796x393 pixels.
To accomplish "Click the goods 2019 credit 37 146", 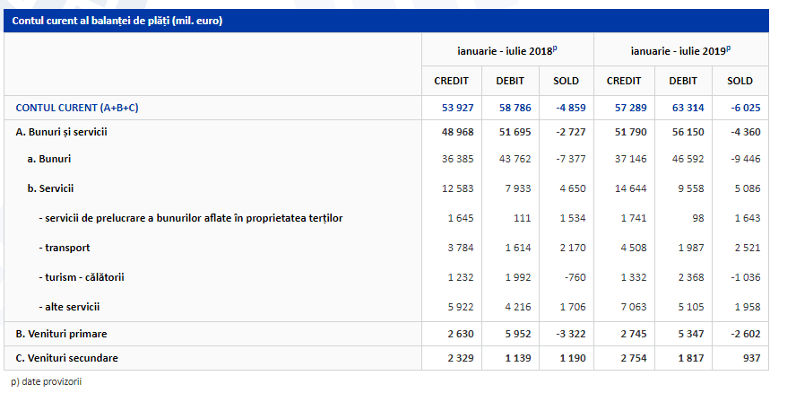I will (x=630, y=159).
